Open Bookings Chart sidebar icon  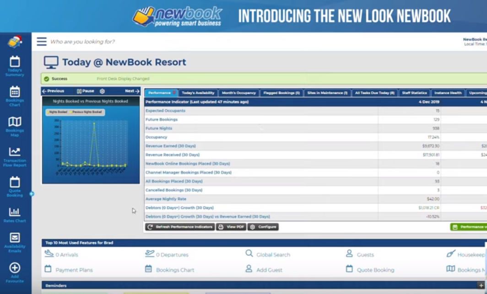tap(15, 96)
